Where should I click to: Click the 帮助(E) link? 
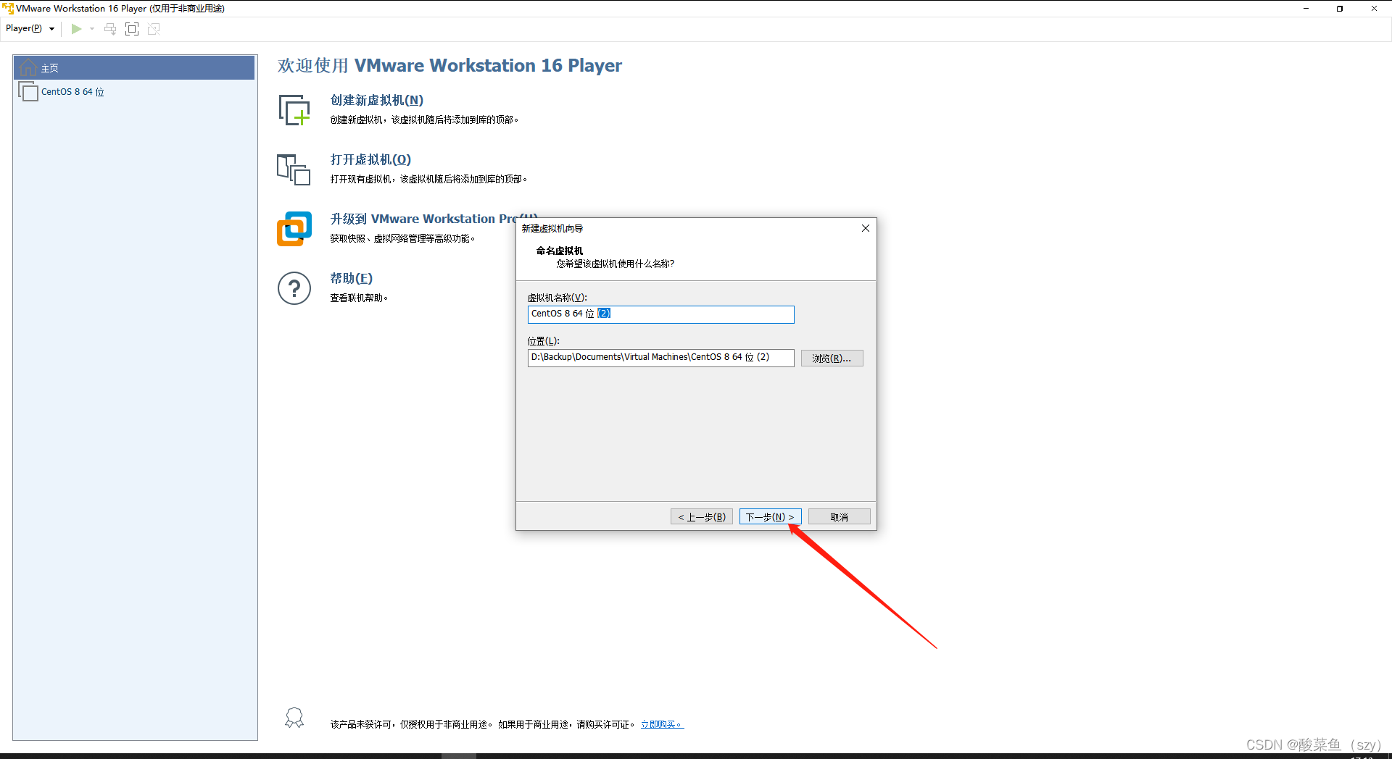tap(352, 279)
